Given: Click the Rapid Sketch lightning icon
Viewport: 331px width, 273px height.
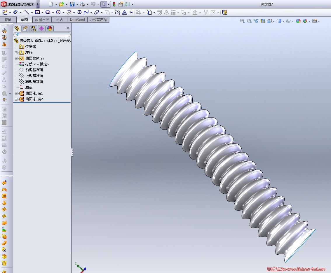Looking at the screenshot, I should pyautogui.click(x=224, y=12).
